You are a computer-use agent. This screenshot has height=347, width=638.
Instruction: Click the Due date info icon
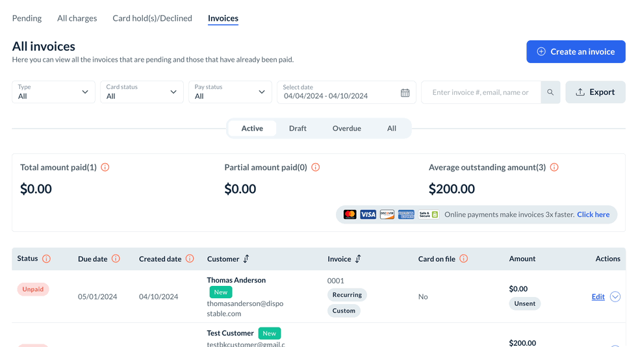pyautogui.click(x=116, y=259)
